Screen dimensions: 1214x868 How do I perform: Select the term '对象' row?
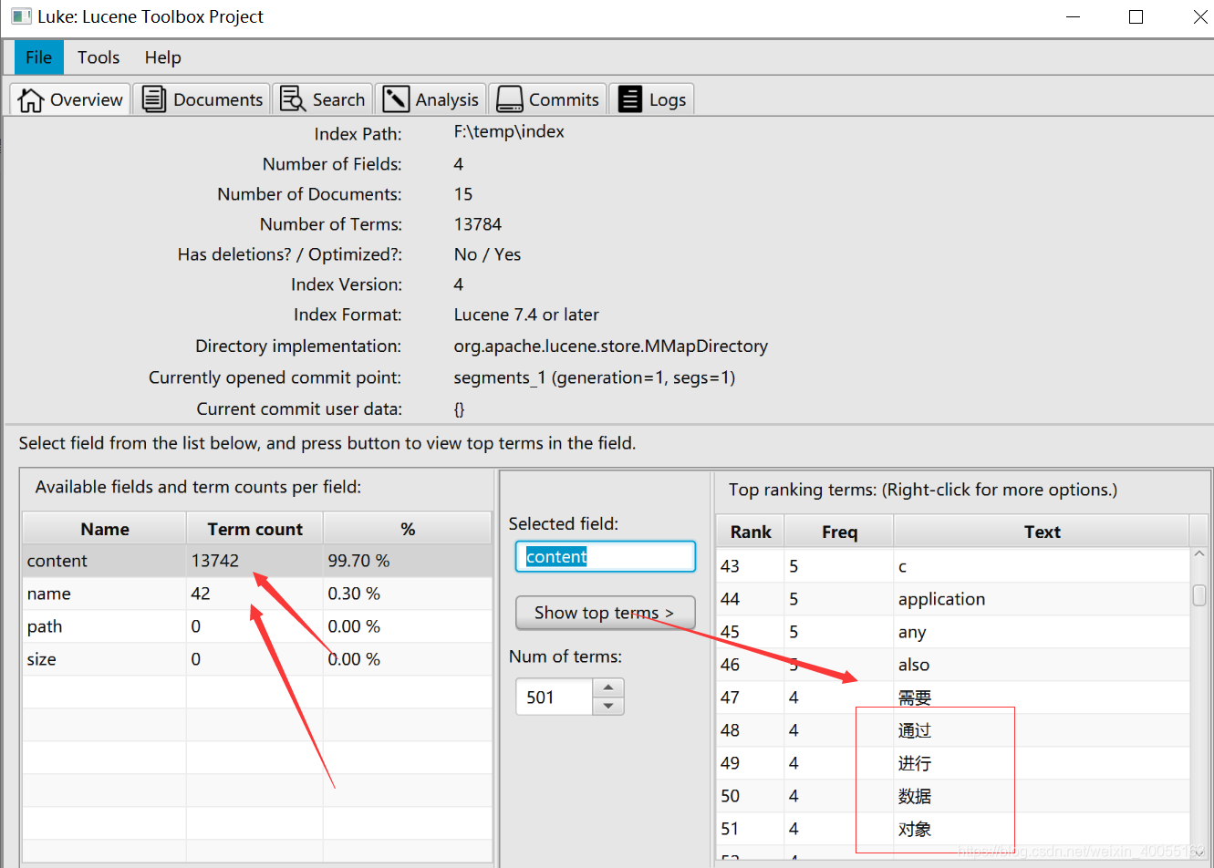coord(953,829)
